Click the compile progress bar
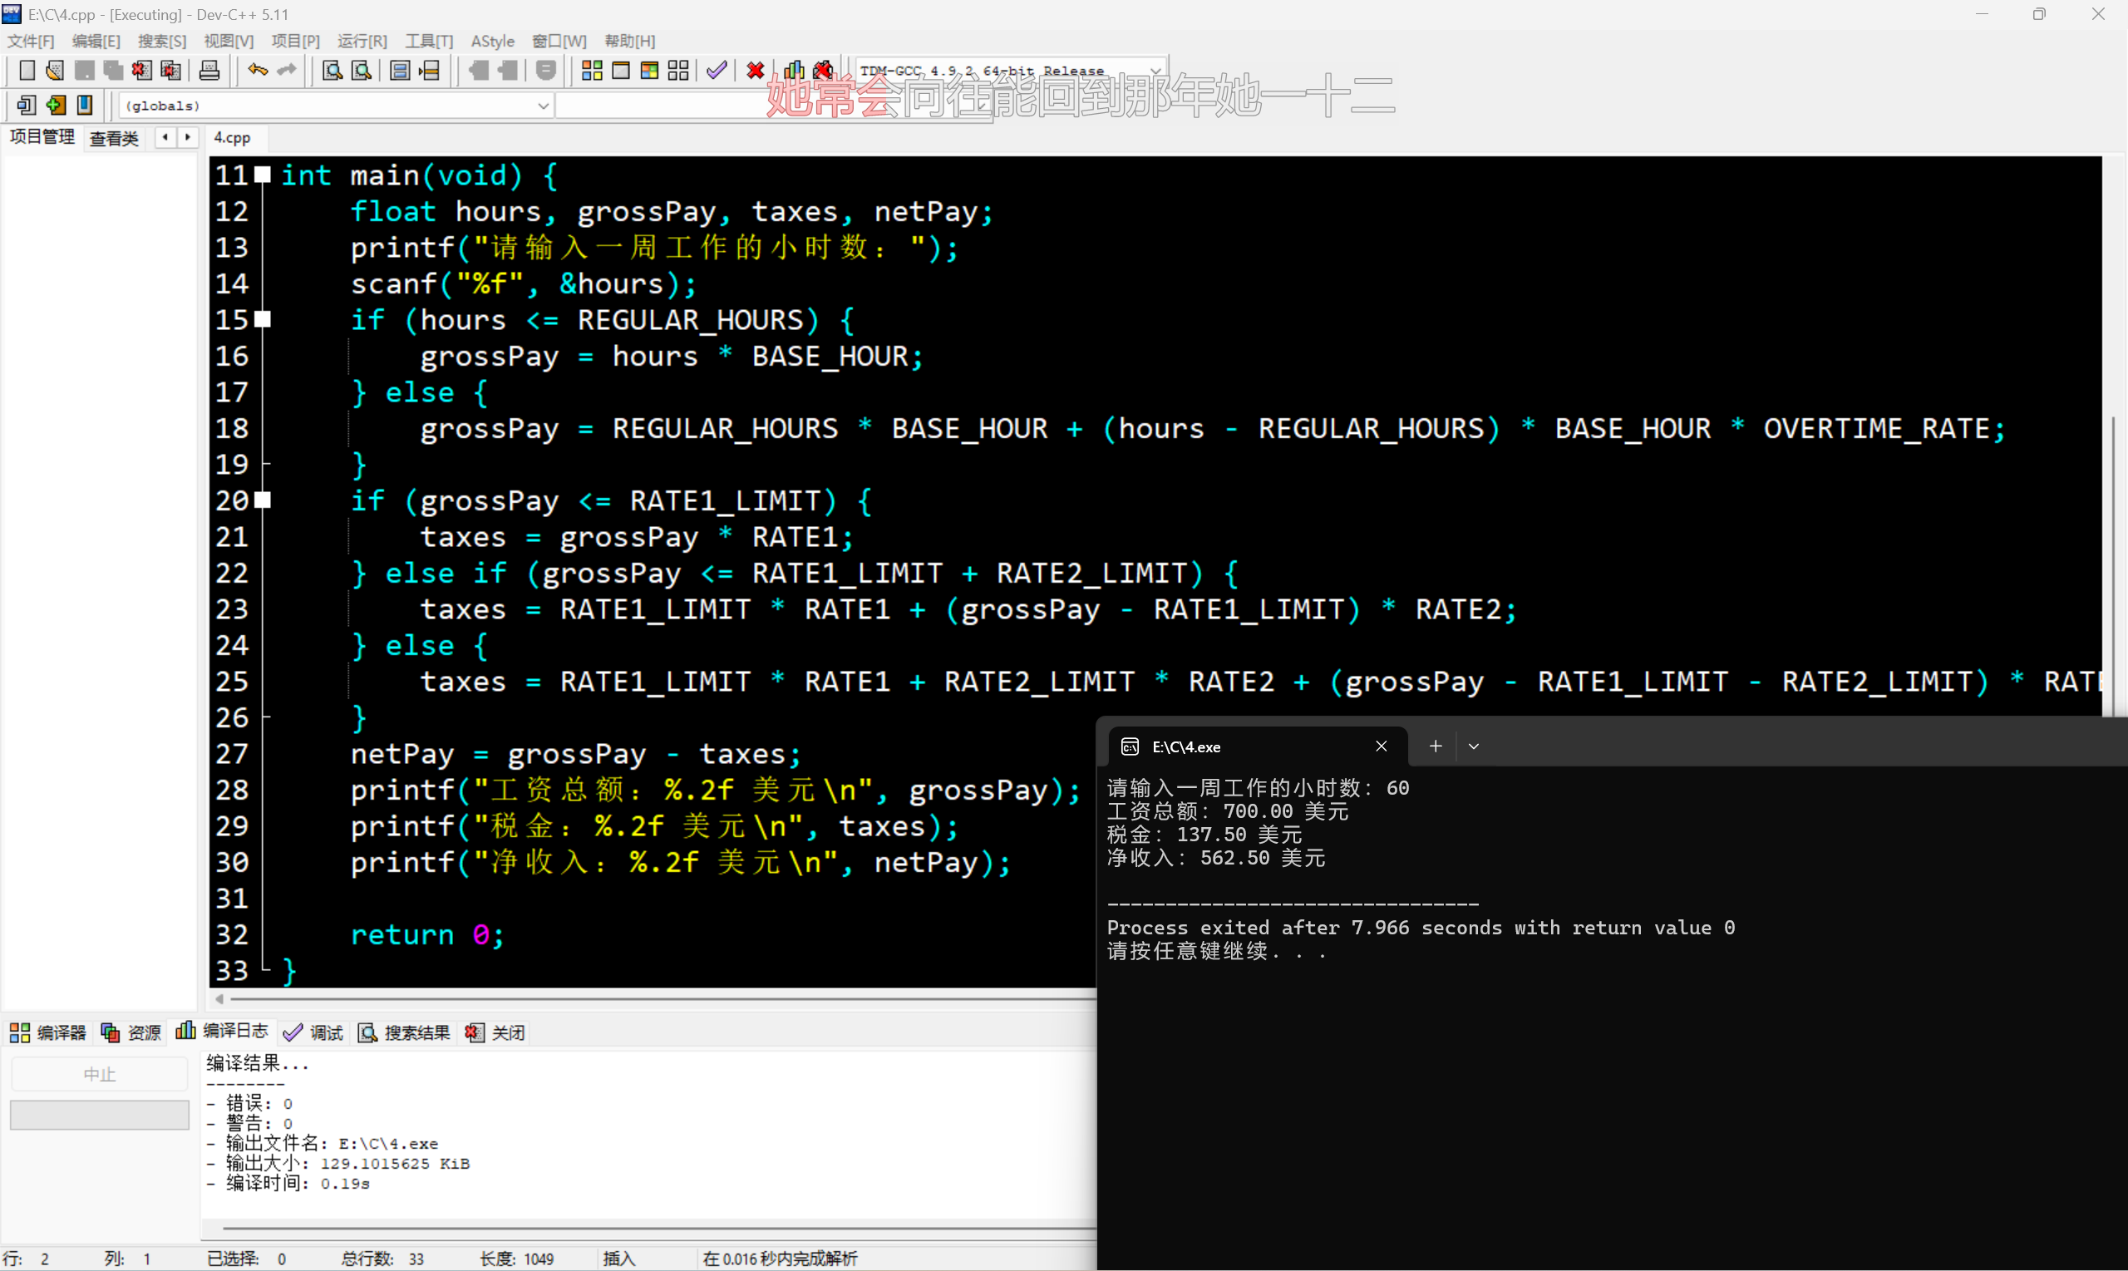This screenshot has width=2128, height=1271. (x=100, y=1114)
